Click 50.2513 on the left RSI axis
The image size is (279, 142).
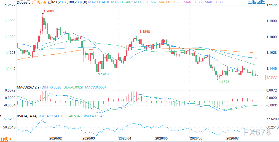pyautogui.click(x=9, y=127)
